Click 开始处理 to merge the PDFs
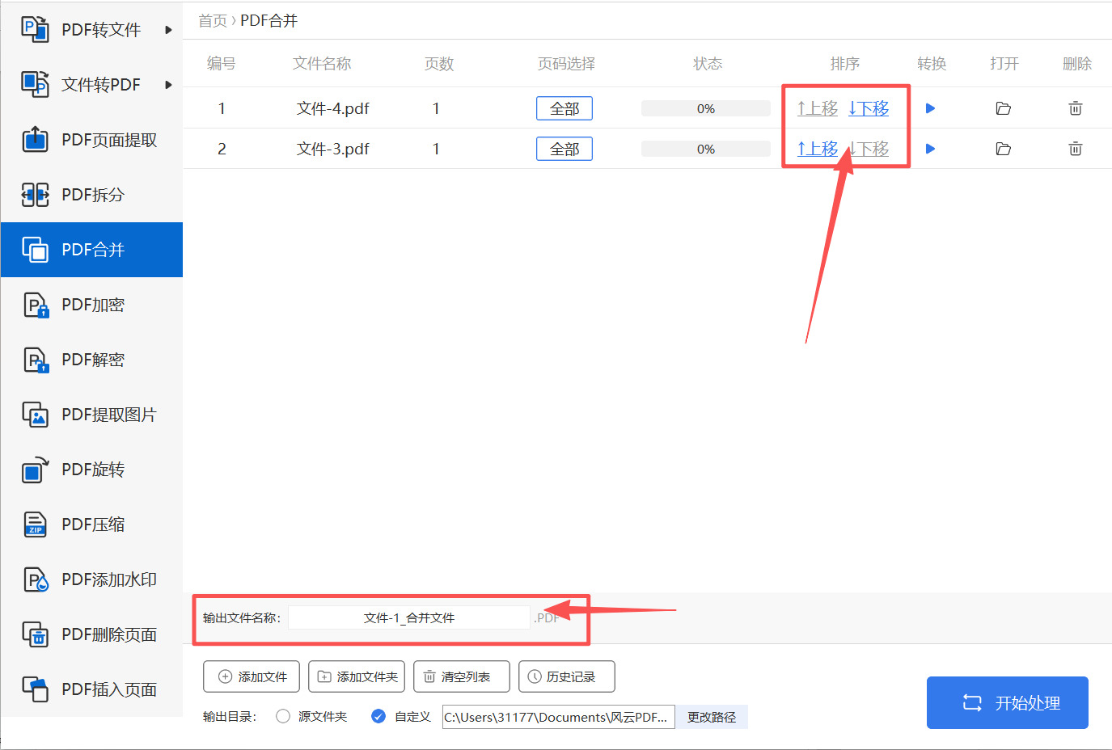The width and height of the screenshot is (1112, 750). (1007, 702)
